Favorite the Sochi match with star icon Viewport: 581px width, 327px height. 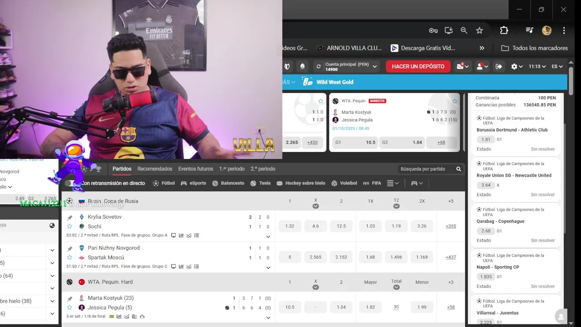coord(69,226)
